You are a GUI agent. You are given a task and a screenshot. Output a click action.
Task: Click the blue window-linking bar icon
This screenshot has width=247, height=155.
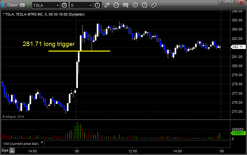tap(4, 5)
